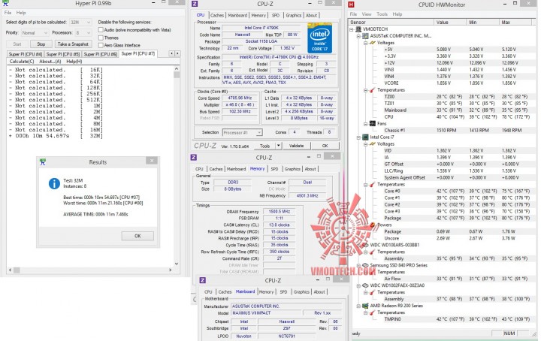541x341 pixels.
Task: Click the Chassis #1 fan row
Action: coord(456,131)
